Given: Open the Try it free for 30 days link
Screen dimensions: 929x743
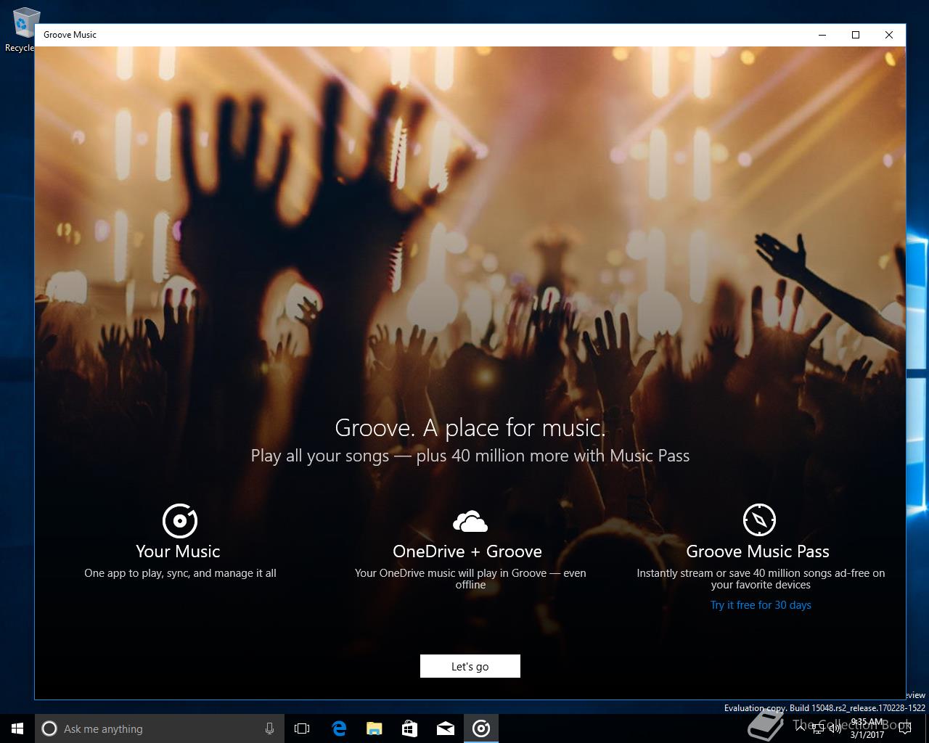Looking at the screenshot, I should tap(761, 605).
